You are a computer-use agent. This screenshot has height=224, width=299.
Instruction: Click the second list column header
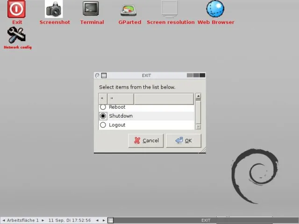(x=121, y=98)
